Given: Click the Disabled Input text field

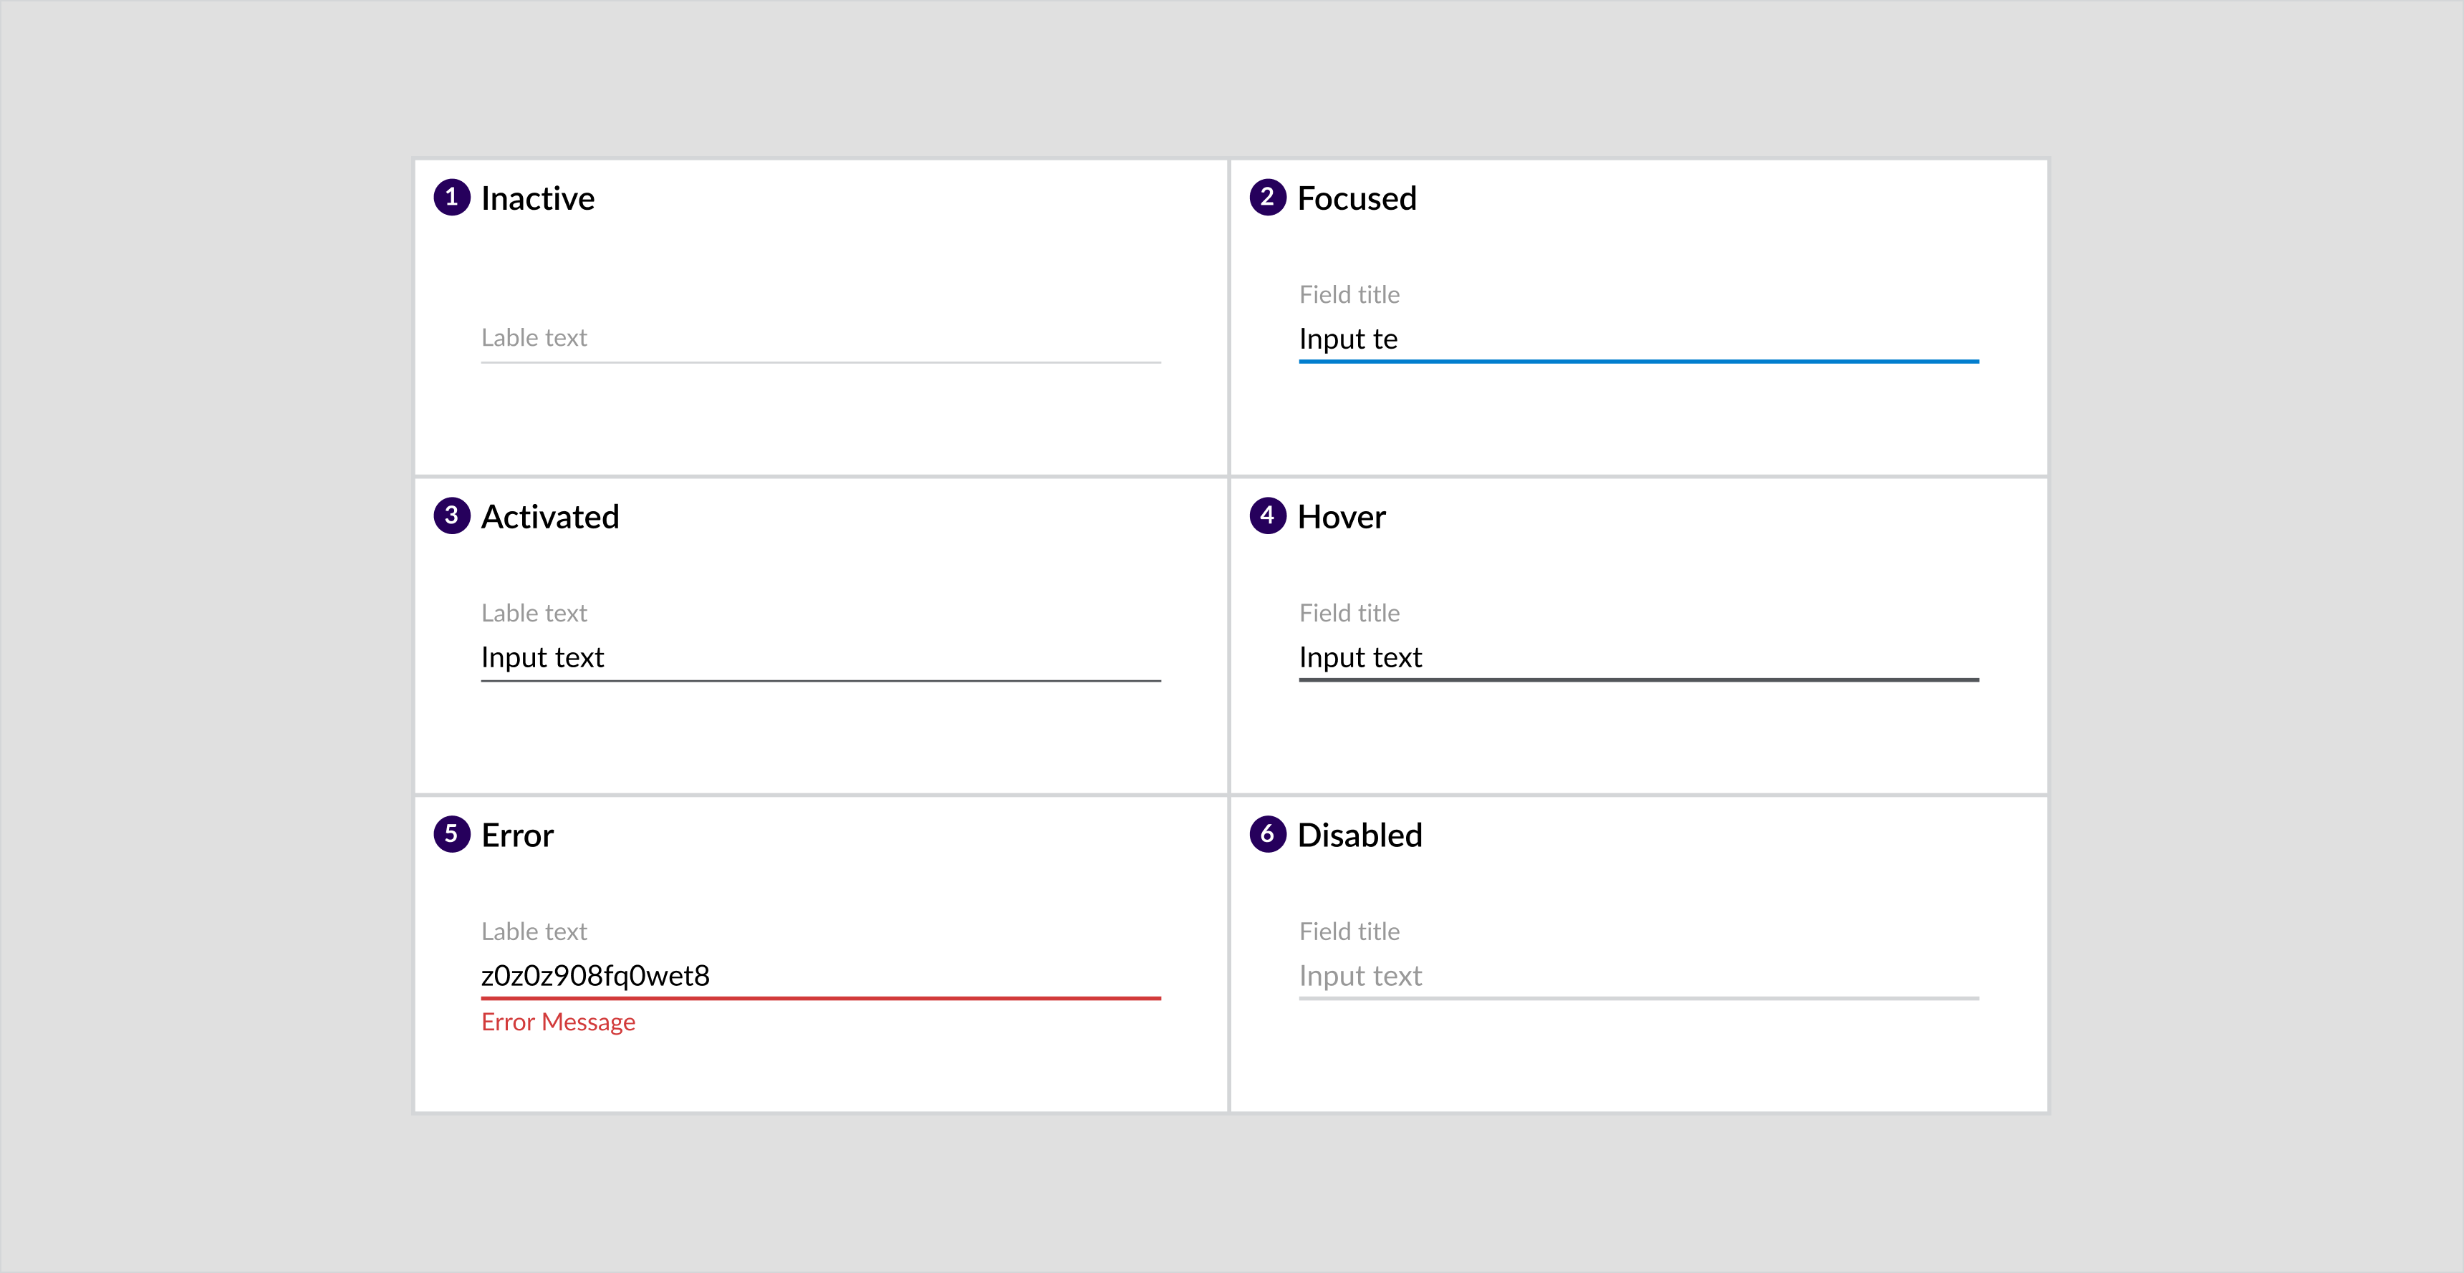Looking at the screenshot, I should click(1637, 976).
